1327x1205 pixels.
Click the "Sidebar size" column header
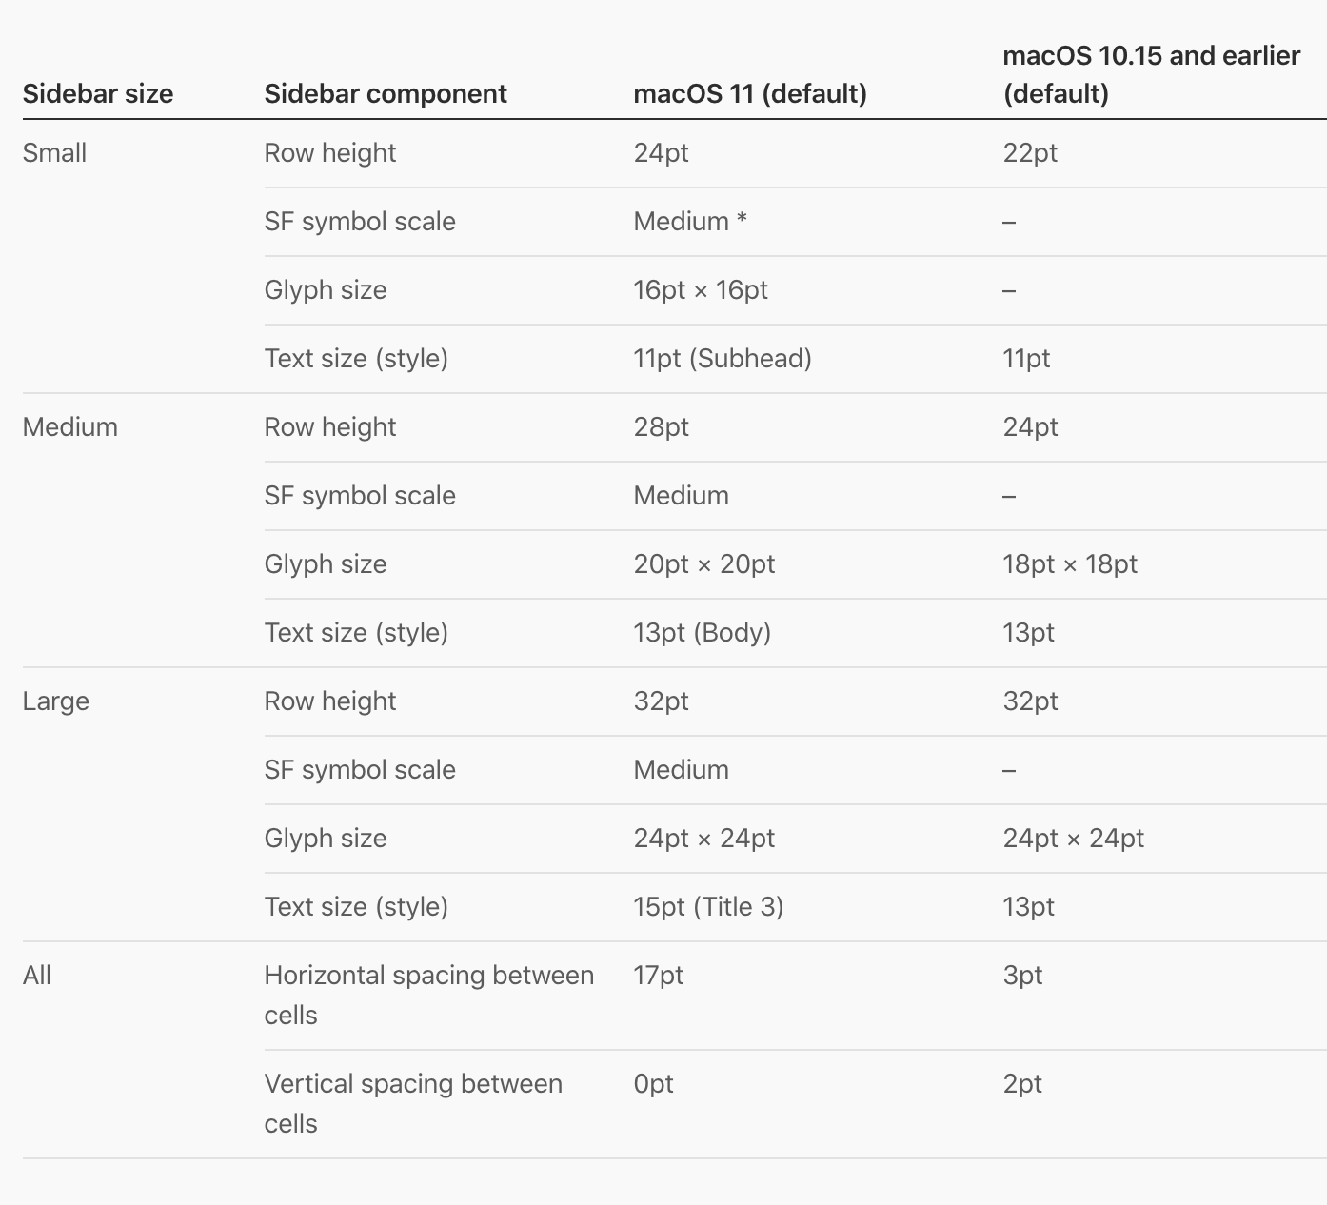click(98, 93)
